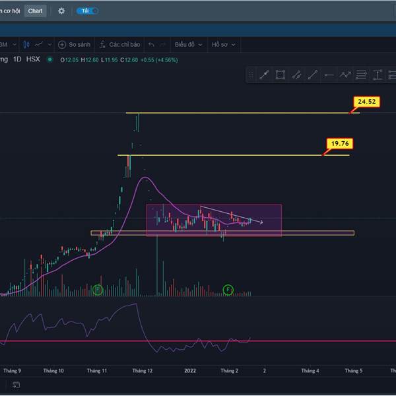Click the candlestick chart type icon
This screenshot has height=396, width=396.
pos(26,44)
